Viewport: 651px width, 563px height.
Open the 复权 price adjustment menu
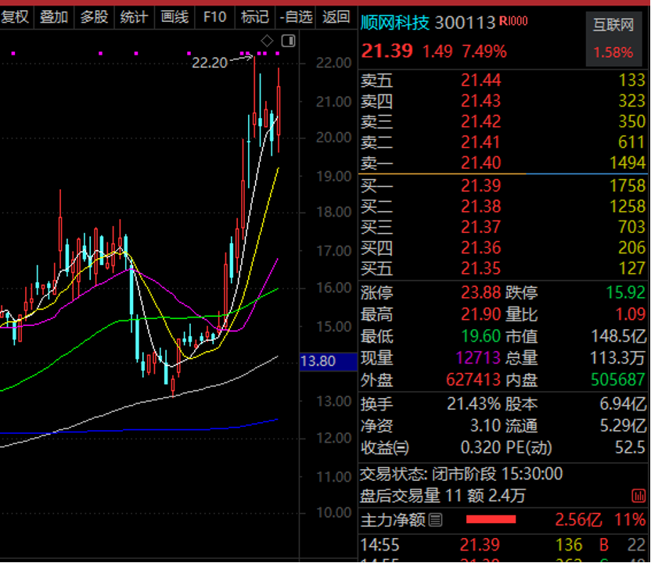(14, 16)
